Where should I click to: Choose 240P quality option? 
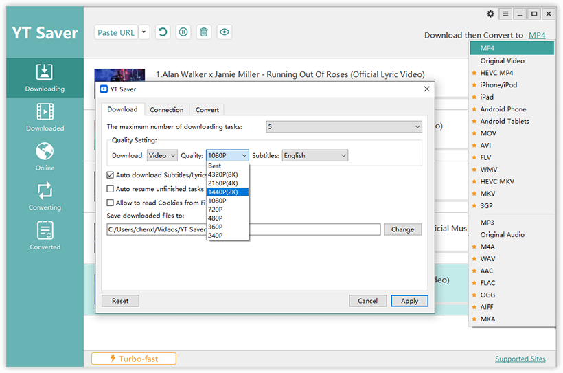coord(227,236)
